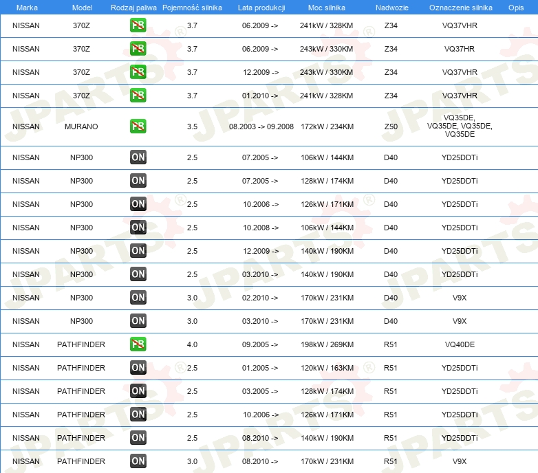This screenshot has height=473, width=538.
Task: Click the diesel ON icon for the PATHFINDER from 10.2006
Action: point(138,415)
